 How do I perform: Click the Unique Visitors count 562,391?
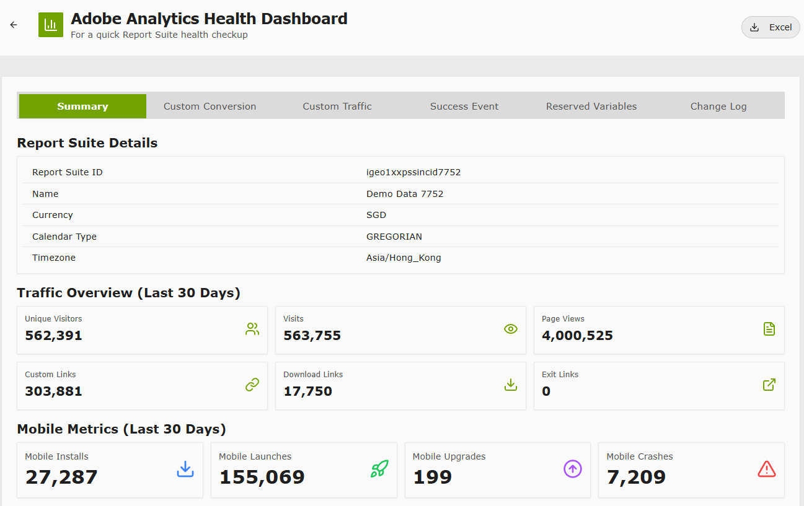pos(53,336)
